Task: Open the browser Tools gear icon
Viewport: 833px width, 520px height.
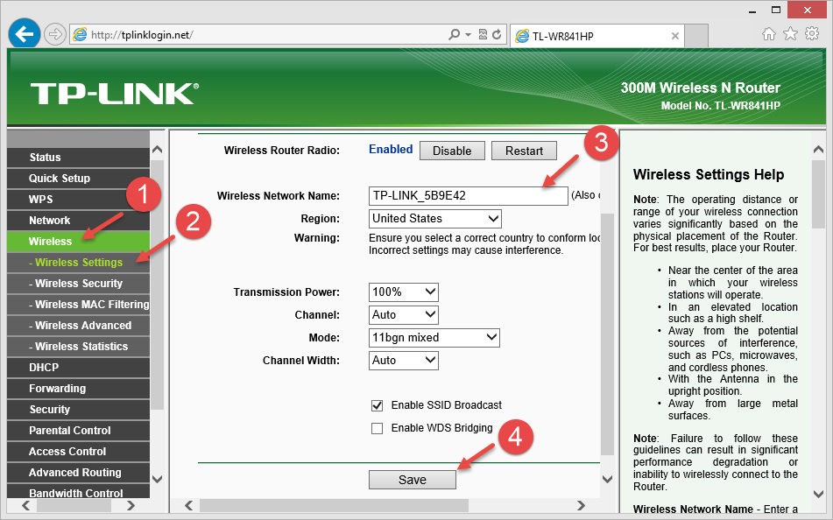Action: [812, 34]
